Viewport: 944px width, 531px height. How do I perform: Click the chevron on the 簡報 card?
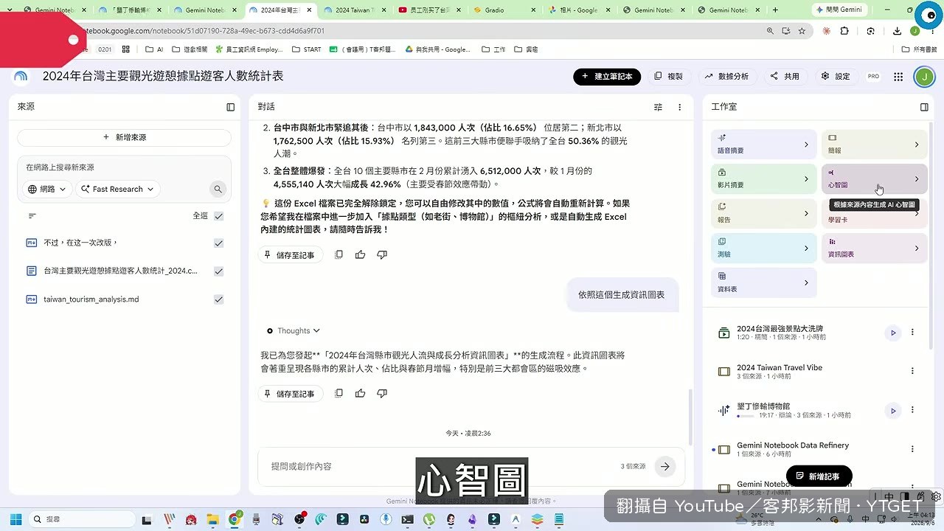coord(917,145)
